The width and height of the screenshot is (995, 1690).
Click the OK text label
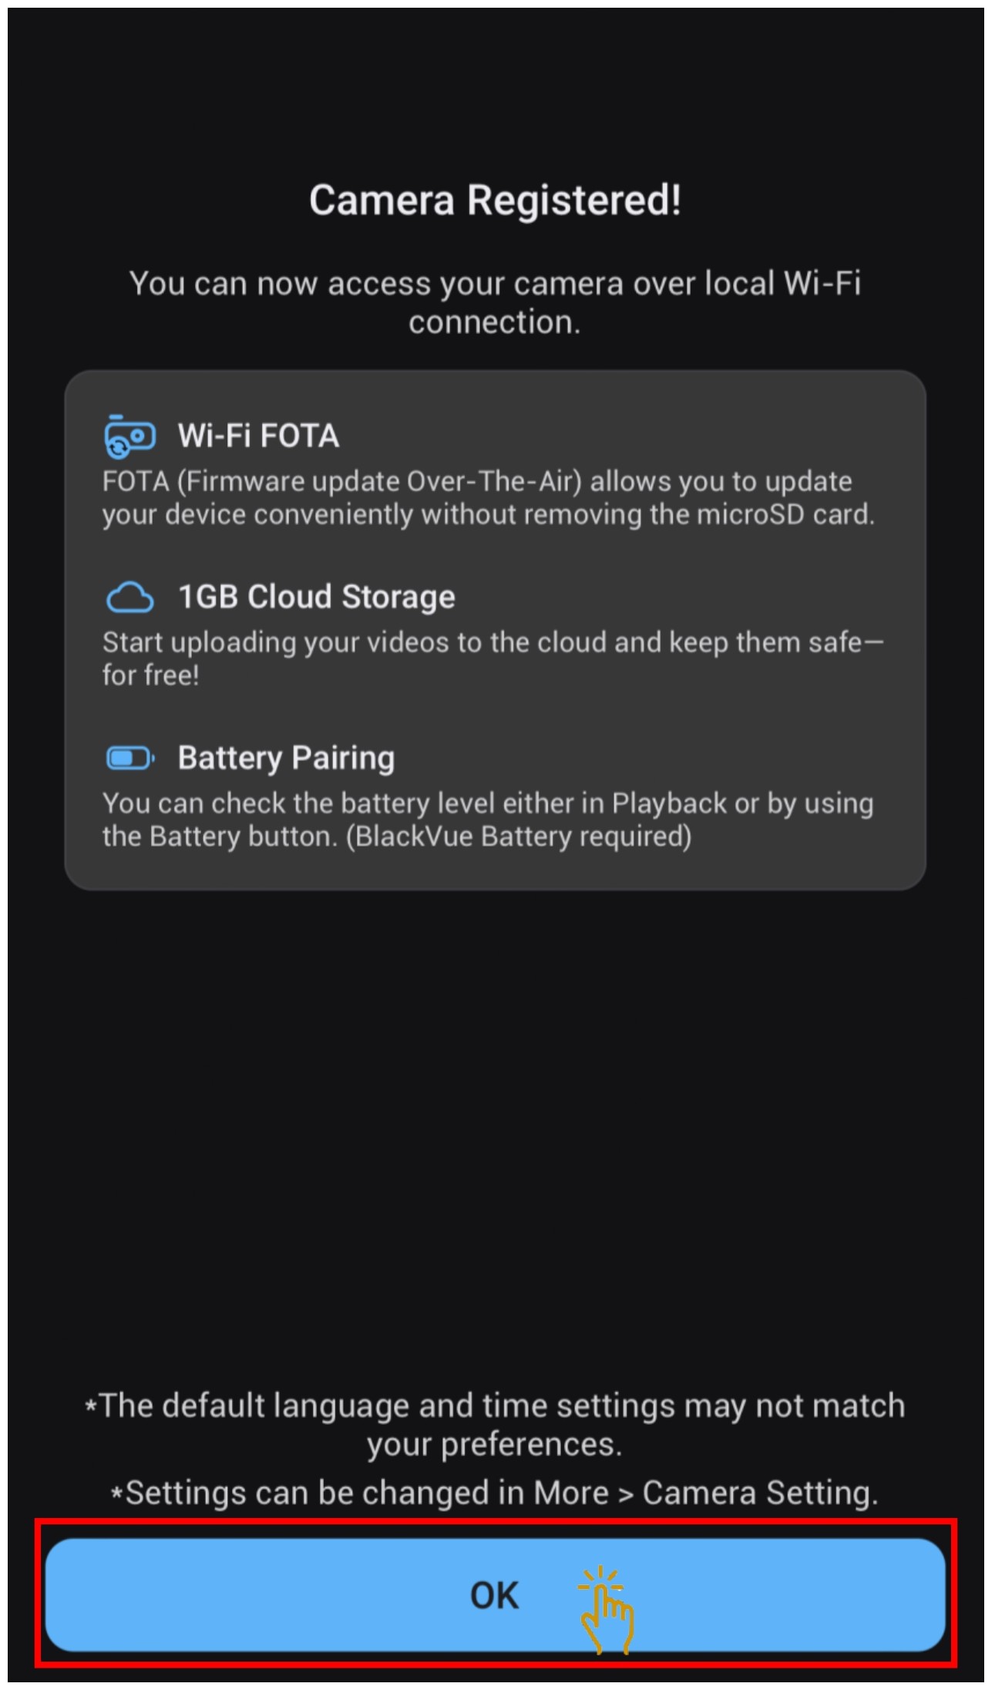[494, 1594]
